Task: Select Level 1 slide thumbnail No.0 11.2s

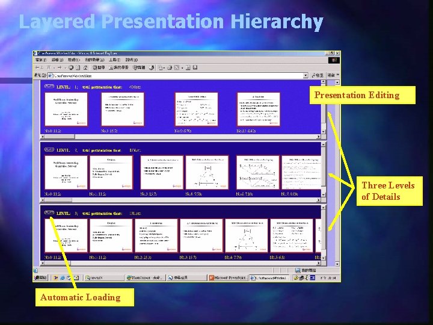Action: click(66, 110)
